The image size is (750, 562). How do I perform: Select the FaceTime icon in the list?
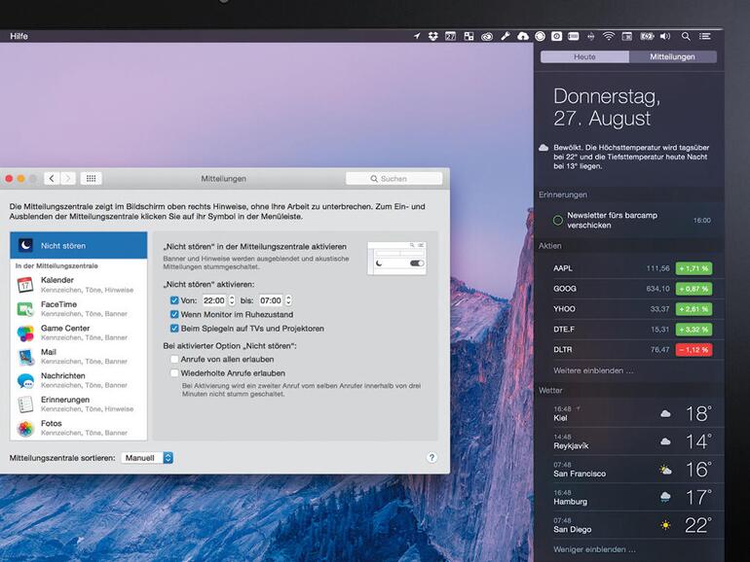coord(25,308)
